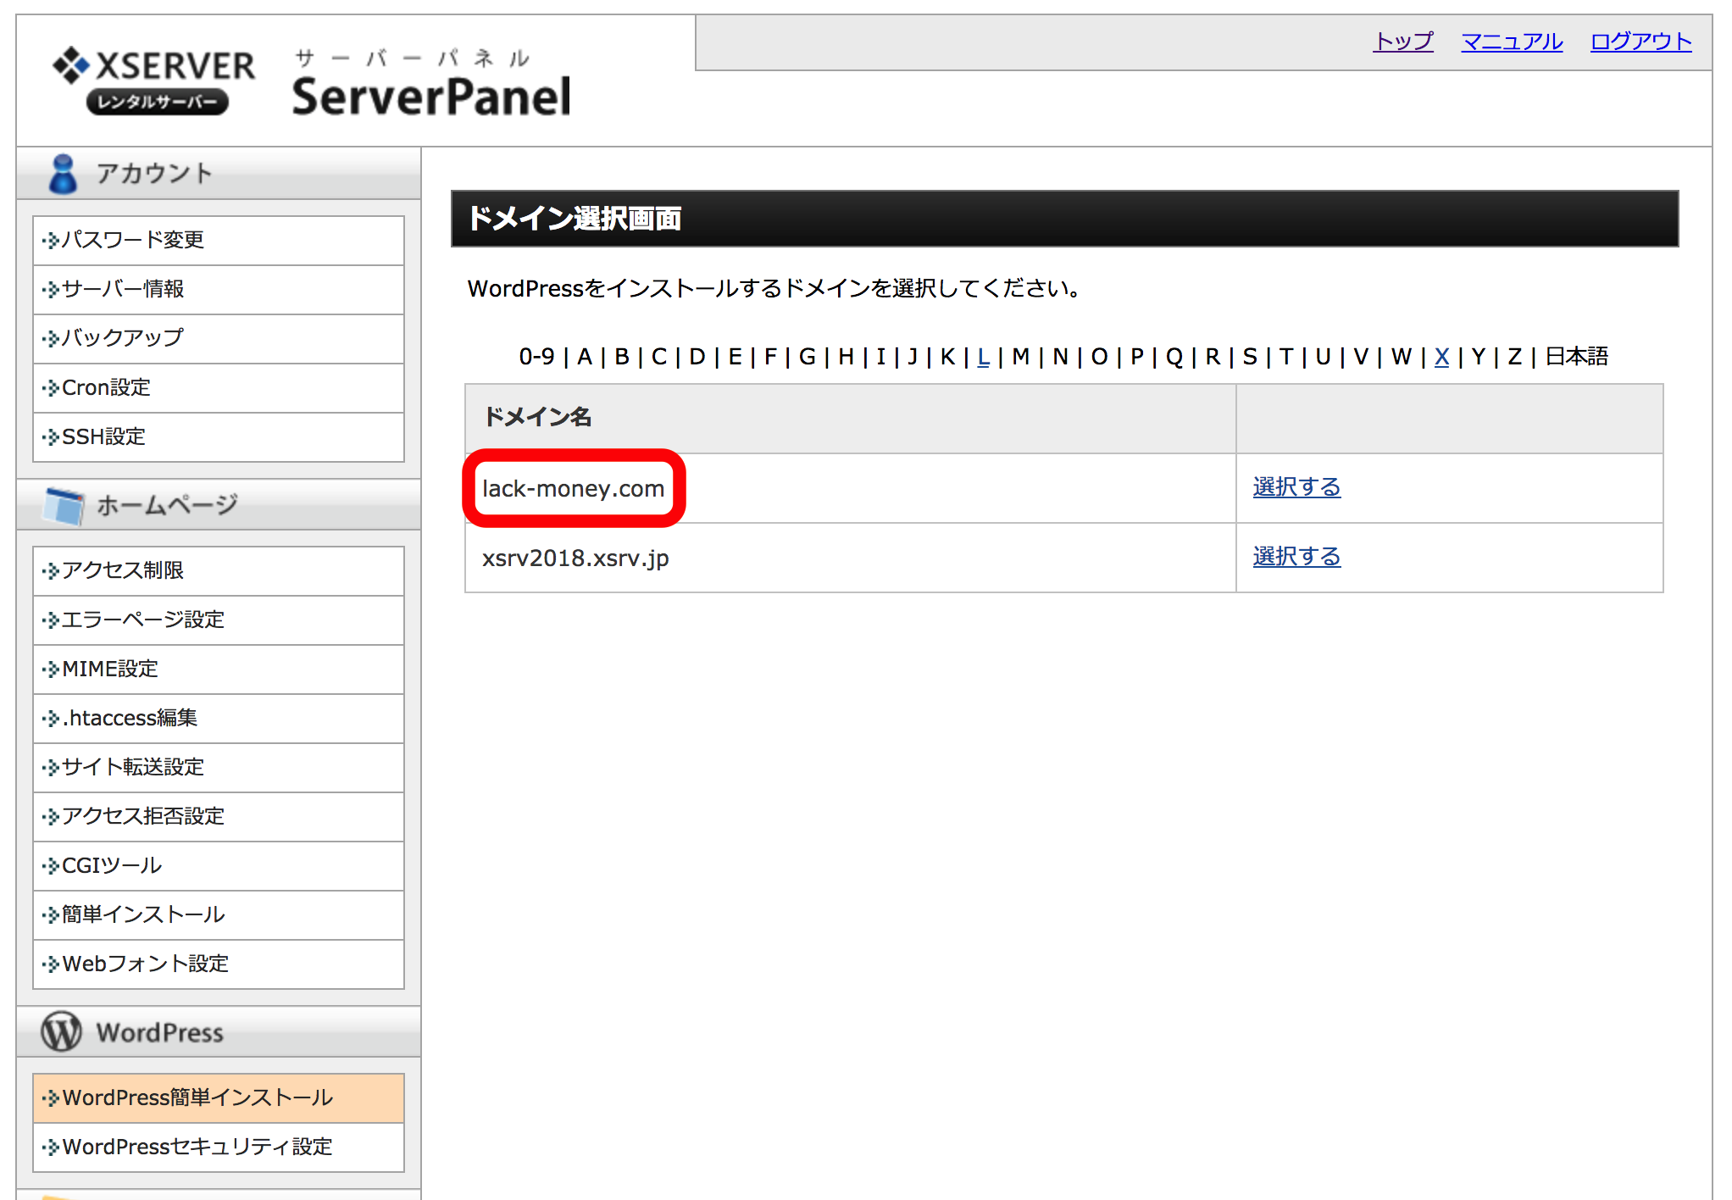Open Webフォント設定 menu item

pyautogui.click(x=219, y=964)
